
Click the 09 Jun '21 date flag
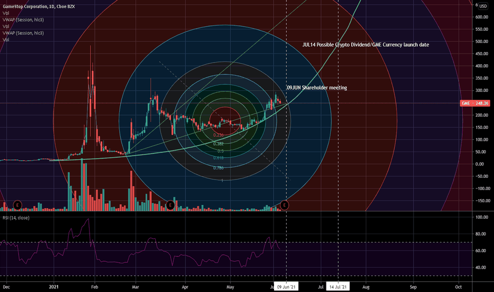(286, 287)
